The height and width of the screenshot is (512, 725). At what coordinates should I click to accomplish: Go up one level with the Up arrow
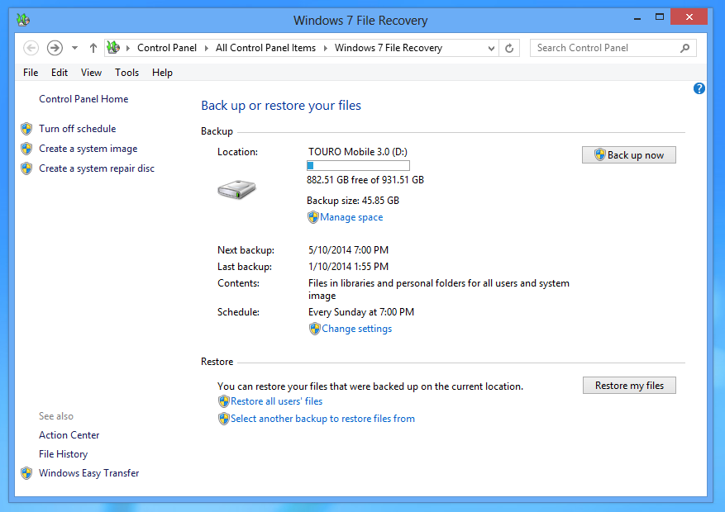click(x=93, y=48)
